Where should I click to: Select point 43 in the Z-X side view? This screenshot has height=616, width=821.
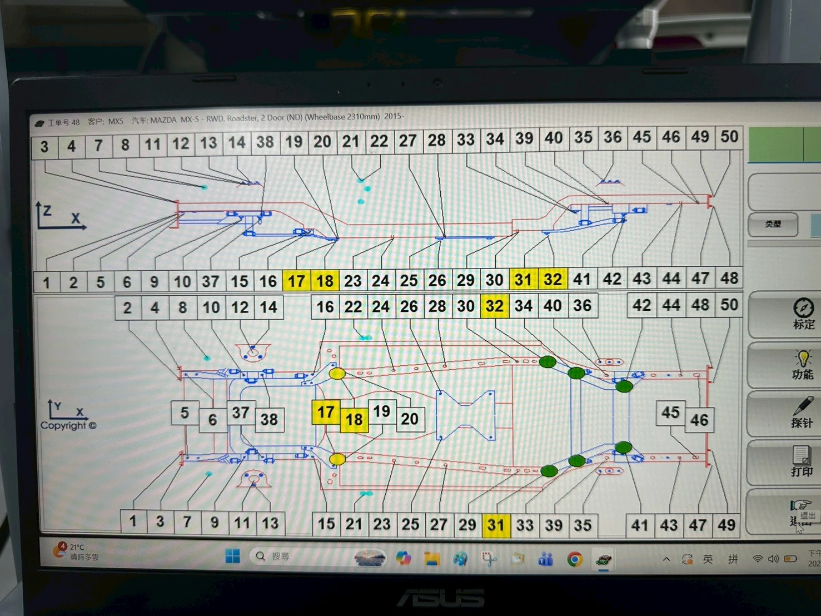[642, 279]
